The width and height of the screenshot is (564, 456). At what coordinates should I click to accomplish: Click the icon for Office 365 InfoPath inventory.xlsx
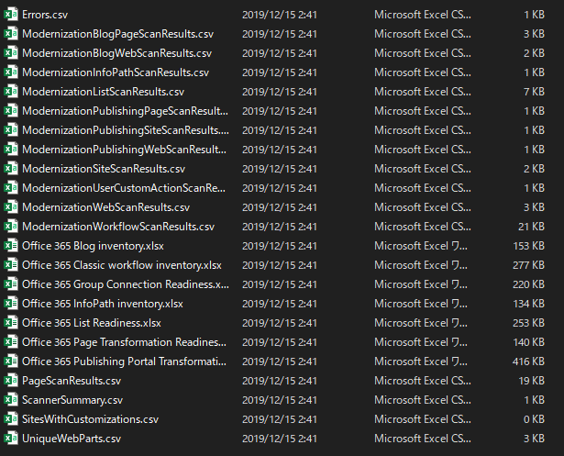(x=11, y=303)
